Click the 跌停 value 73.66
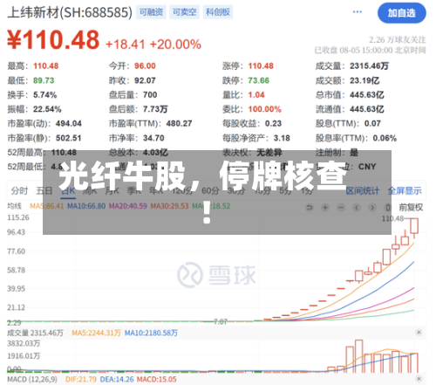This screenshot has height=385, width=436. (x=259, y=80)
